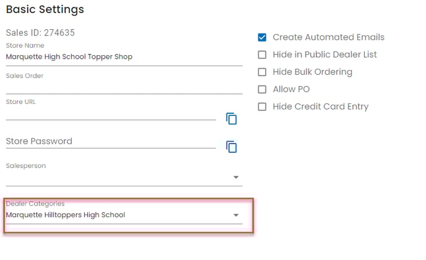Tick Hide Credit Card Entry checkbox
This screenshot has height=260, width=426.
[x=262, y=106]
